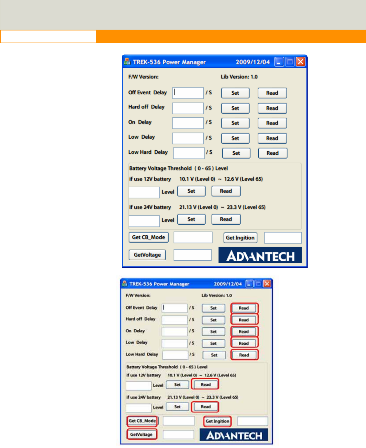Viewport: 366px width, 448px height.
Task: Click Get Ingition in the smaller window
Action: [217, 421]
